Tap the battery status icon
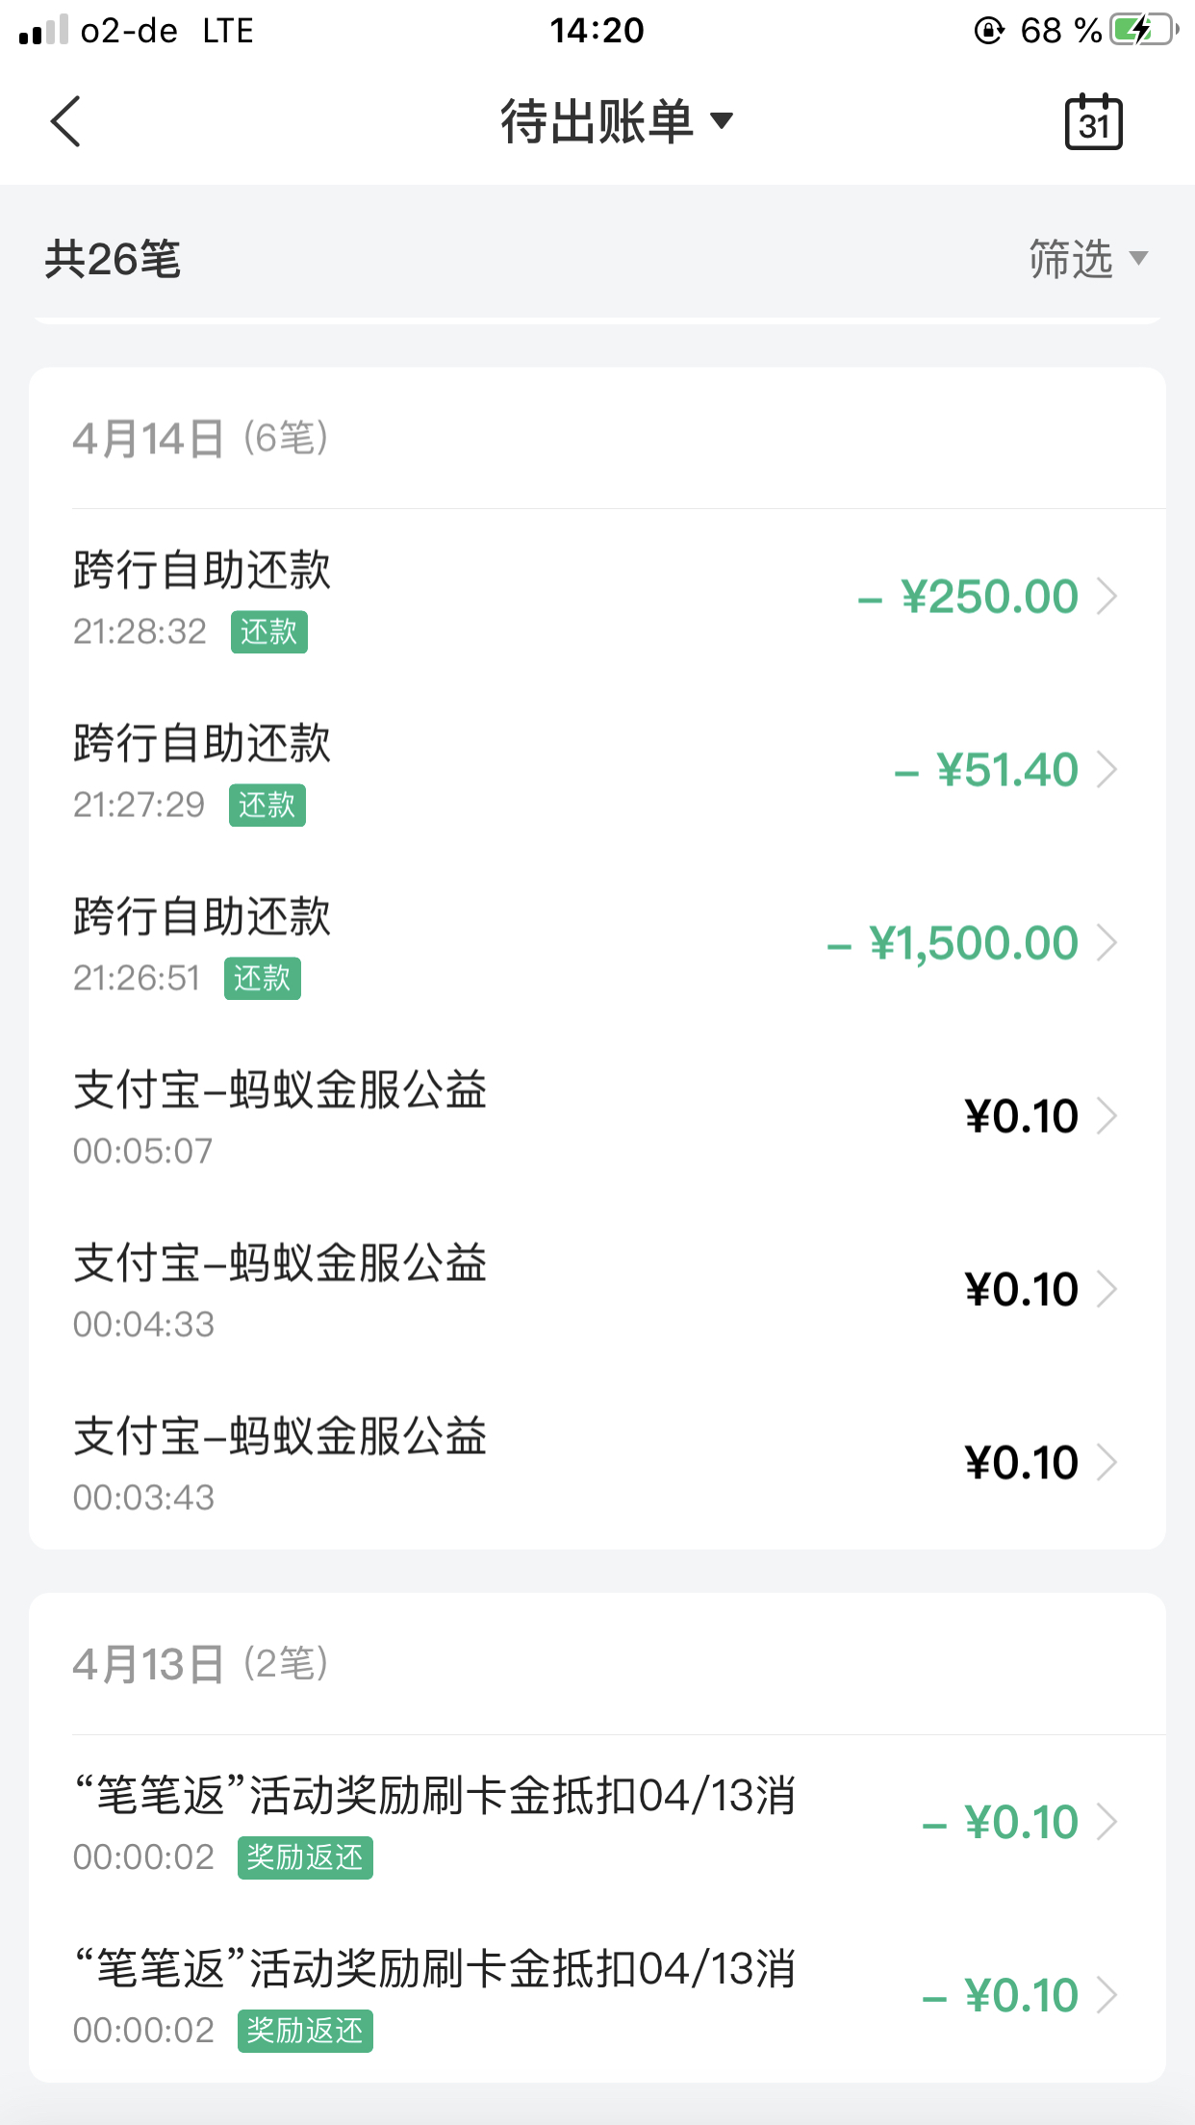Viewport: 1195px width, 2125px height. 1143,30
